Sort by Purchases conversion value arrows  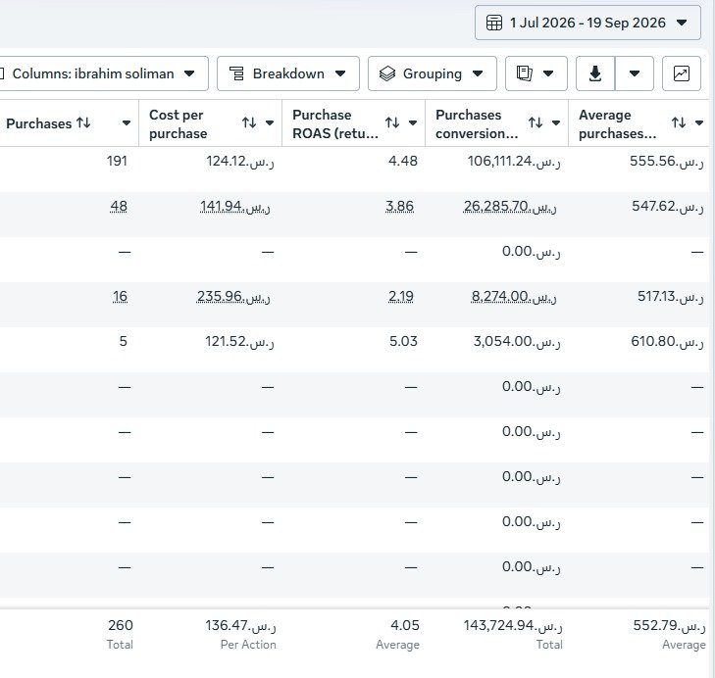pos(536,123)
